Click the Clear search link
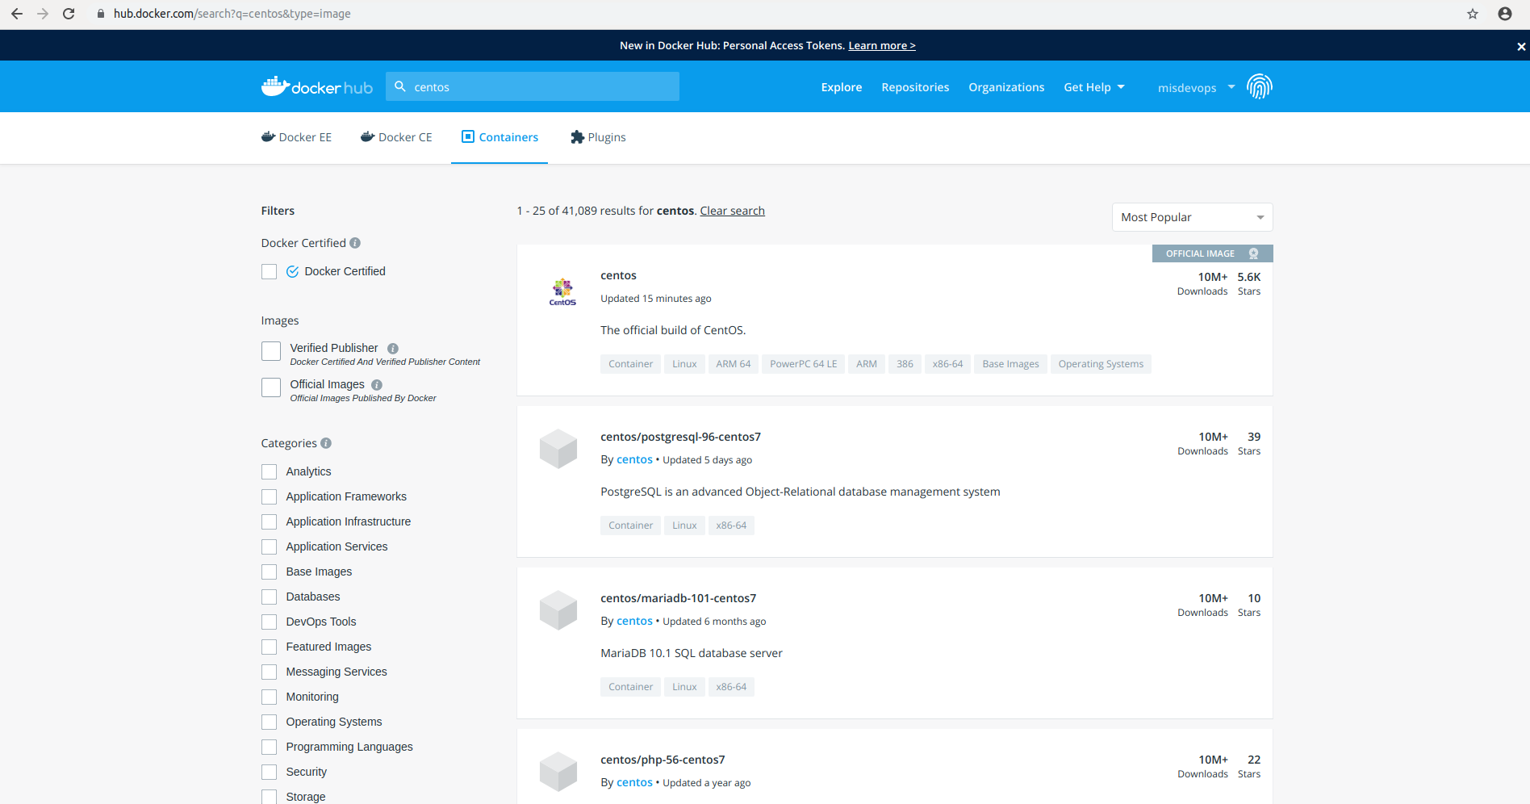 pyautogui.click(x=732, y=211)
